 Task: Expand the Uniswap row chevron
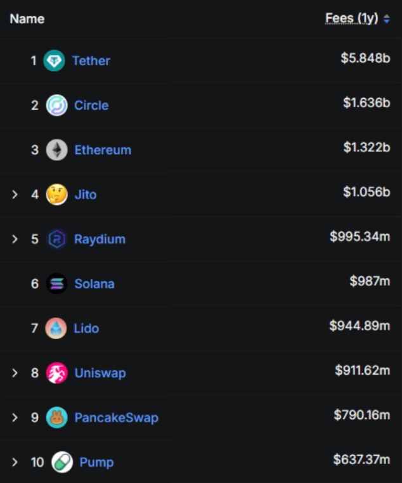click(15, 373)
